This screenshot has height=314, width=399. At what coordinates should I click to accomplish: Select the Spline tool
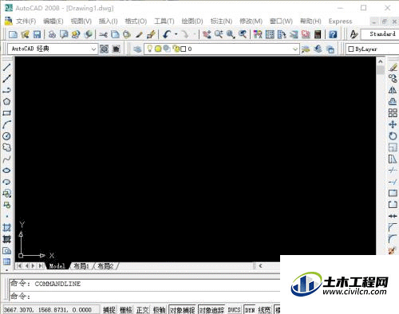coord(6,159)
